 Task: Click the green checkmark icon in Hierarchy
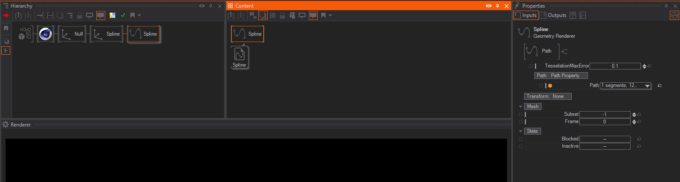[123, 15]
